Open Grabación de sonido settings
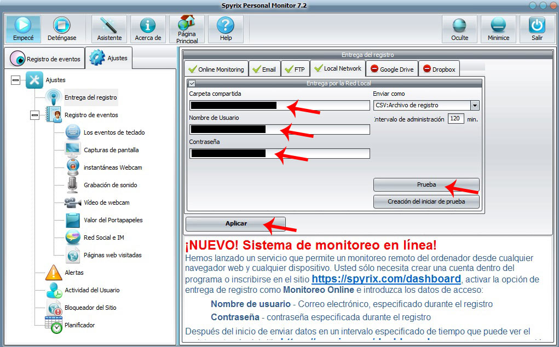This screenshot has width=559, height=347. [x=111, y=185]
